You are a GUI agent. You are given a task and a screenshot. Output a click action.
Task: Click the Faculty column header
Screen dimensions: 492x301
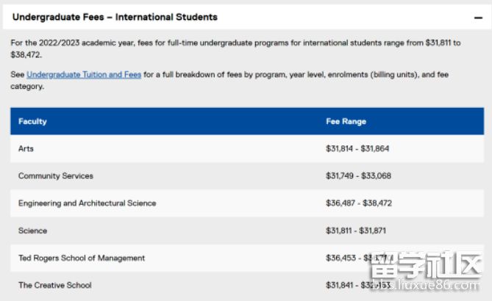click(32, 121)
